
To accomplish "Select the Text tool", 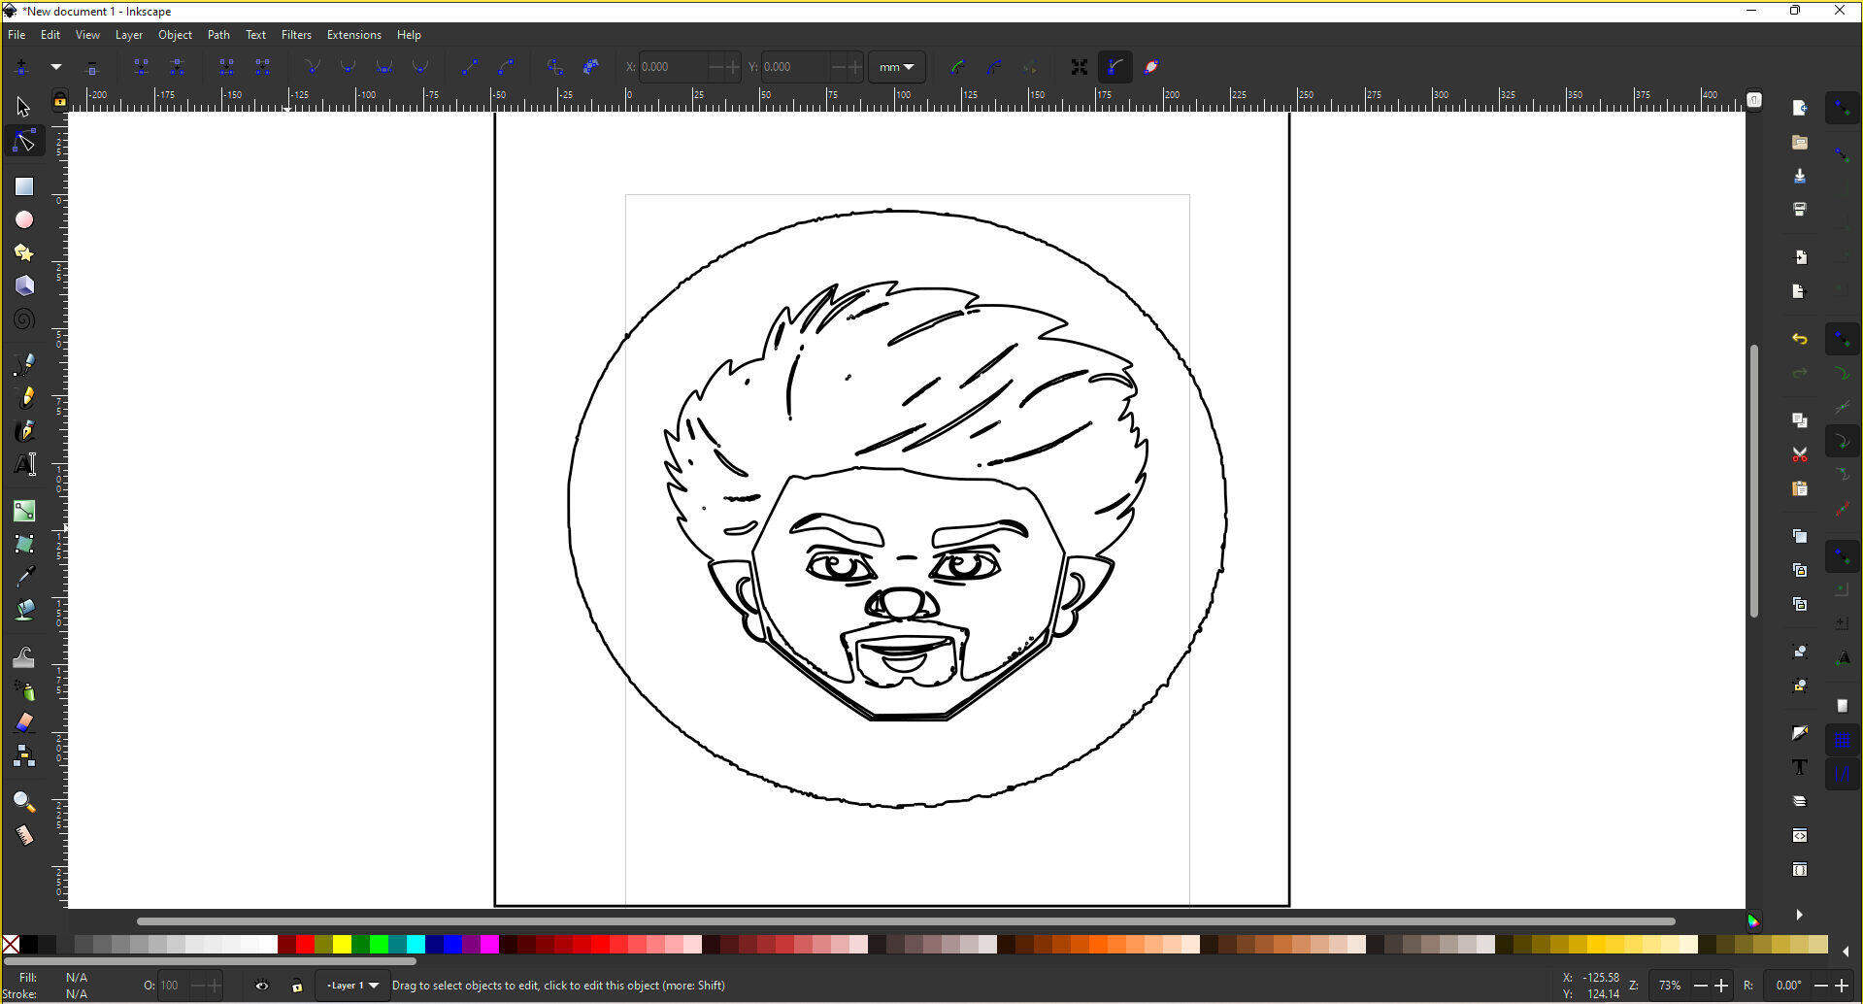I will pyautogui.click(x=23, y=464).
